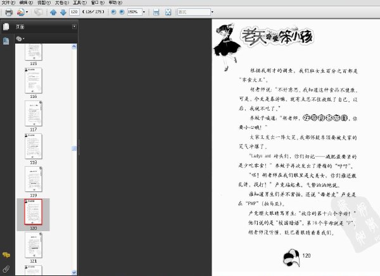Click the panel splitter handle beside thumbnails
This screenshot has width=380, height=276.
pyautogui.click(x=79, y=147)
